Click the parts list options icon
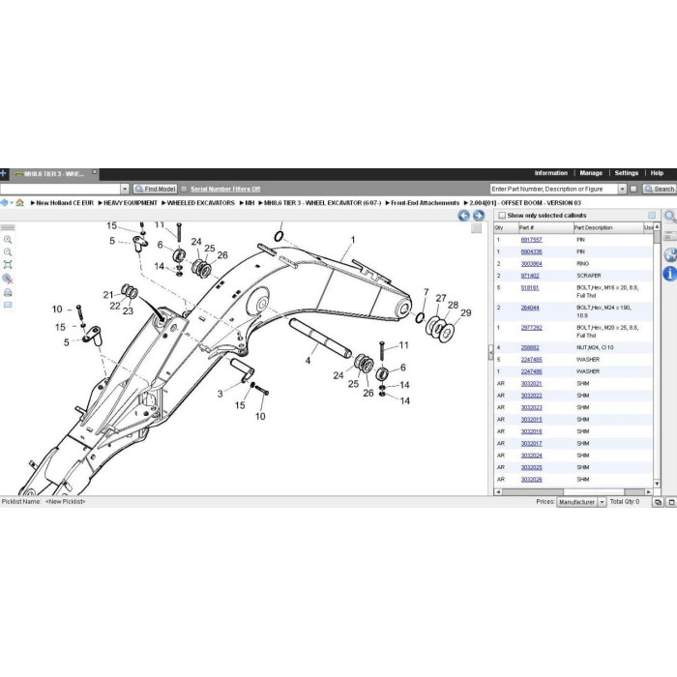This screenshot has width=677, height=677. pyautogui.click(x=652, y=215)
